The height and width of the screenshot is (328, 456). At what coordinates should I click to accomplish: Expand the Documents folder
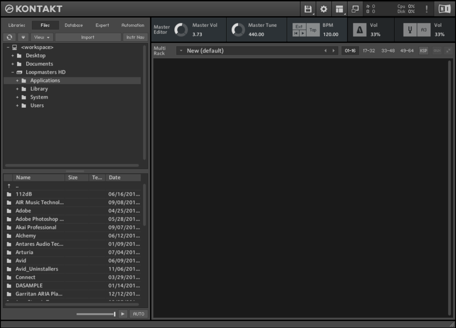coord(13,64)
